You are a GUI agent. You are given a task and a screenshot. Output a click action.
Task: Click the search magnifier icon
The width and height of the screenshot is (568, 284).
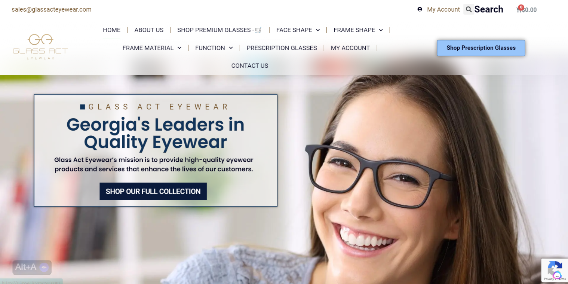tap(469, 9)
